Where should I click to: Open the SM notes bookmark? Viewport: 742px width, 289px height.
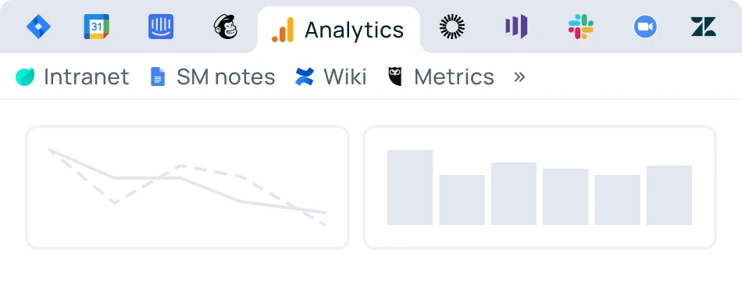pos(212,77)
